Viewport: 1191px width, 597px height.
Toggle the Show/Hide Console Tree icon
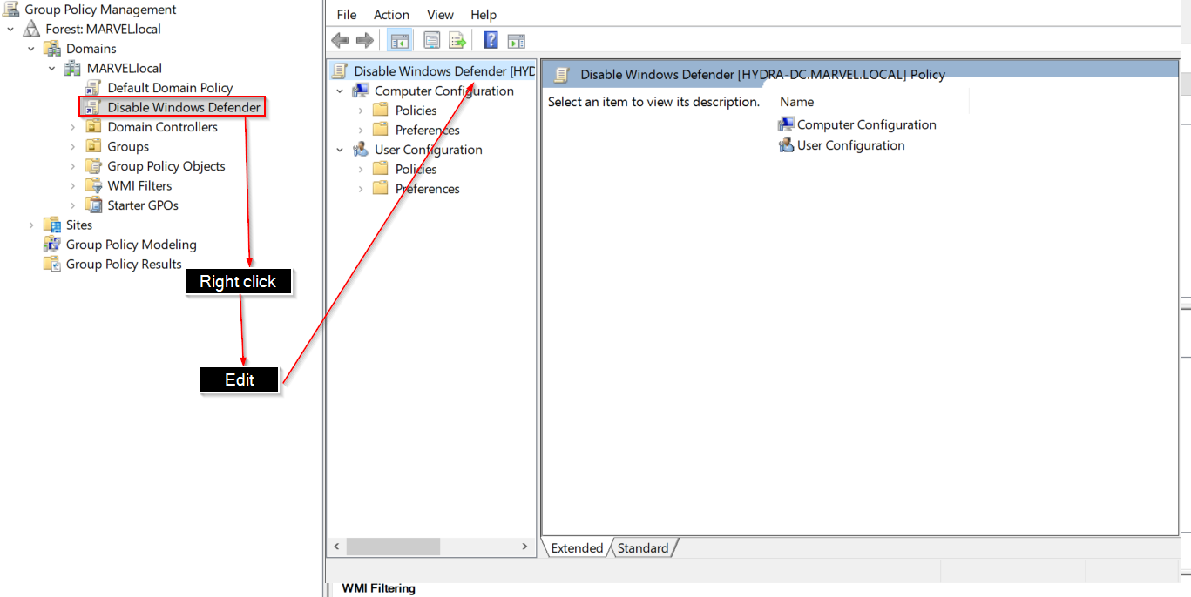pyautogui.click(x=400, y=40)
